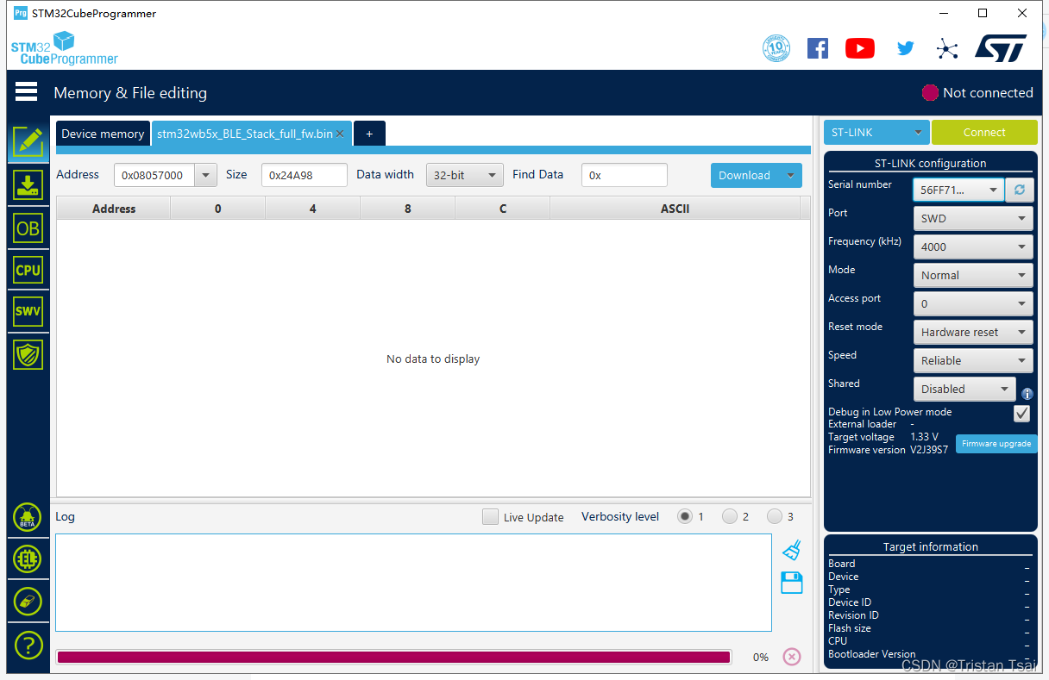1049x680 pixels.
Task: Switch to the Device memory tab
Action: point(103,134)
